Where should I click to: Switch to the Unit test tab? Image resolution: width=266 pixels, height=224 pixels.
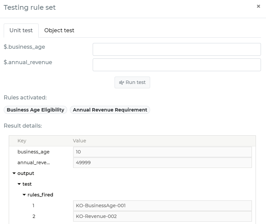pyautogui.click(x=21, y=30)
